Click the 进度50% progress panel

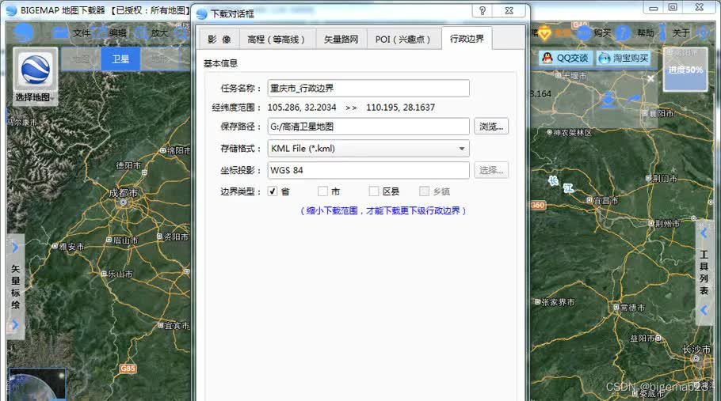pos(685,70)
